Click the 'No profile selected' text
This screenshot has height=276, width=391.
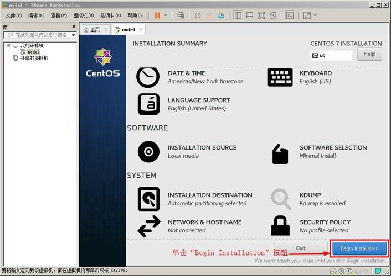coord(324,231)
